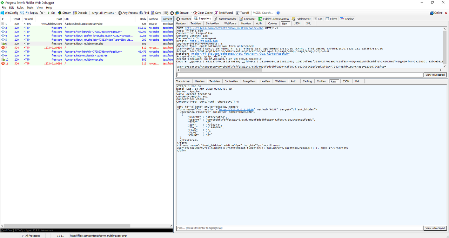Image resolution: width=449 pixels, height=238 pixels.
Task: Switch to the Statistics tab
Action: point(183,19)
